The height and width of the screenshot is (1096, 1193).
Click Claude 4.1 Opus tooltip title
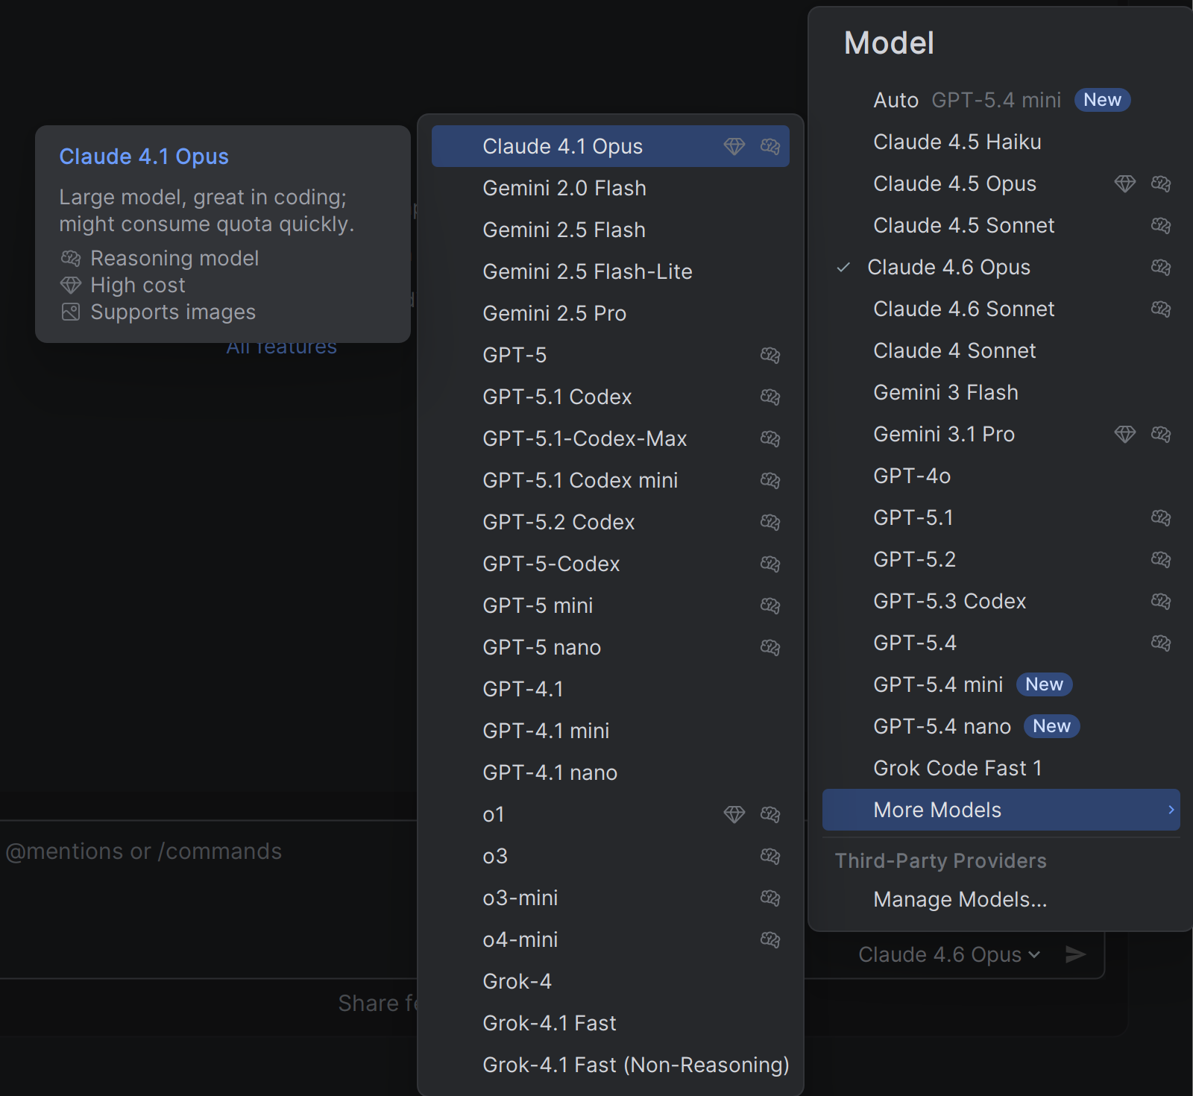click(144, 157)
